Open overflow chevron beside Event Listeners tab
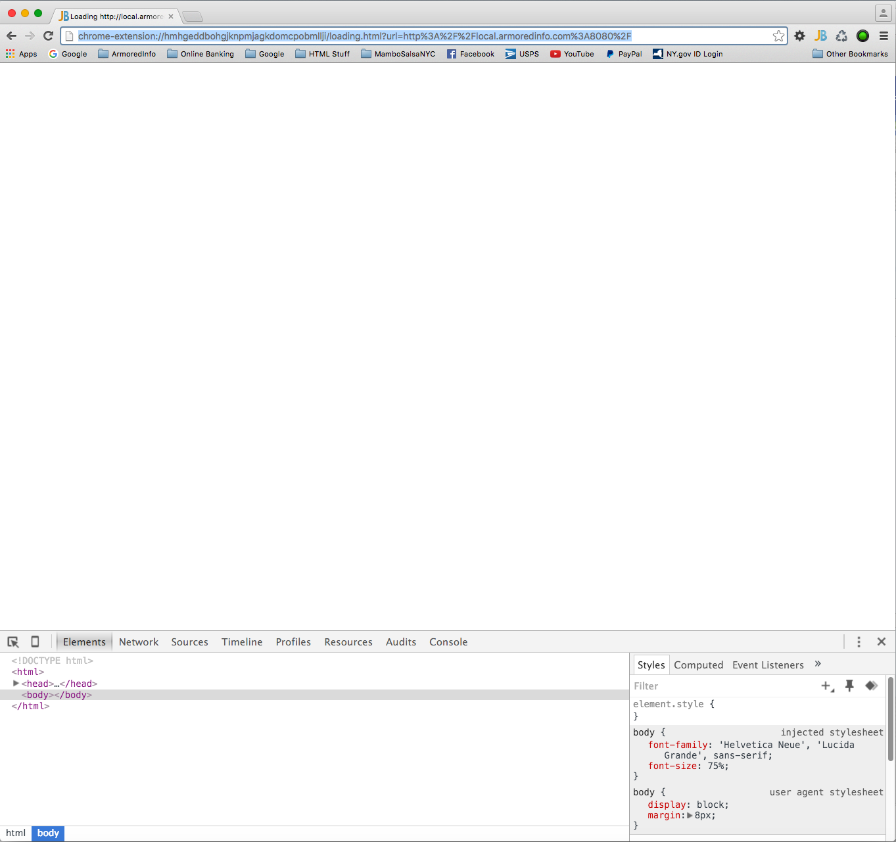 [818, 664]
